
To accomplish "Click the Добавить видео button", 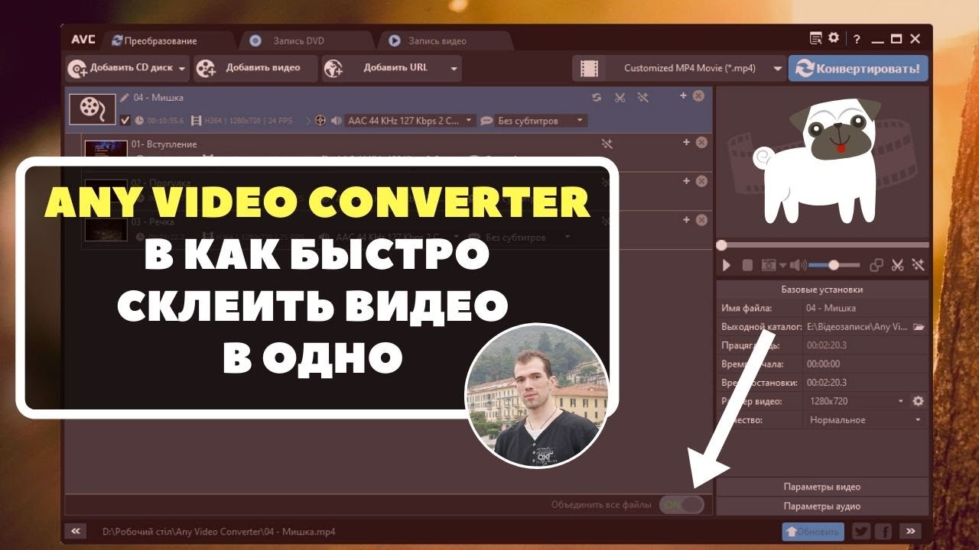I will click(254, 68).
